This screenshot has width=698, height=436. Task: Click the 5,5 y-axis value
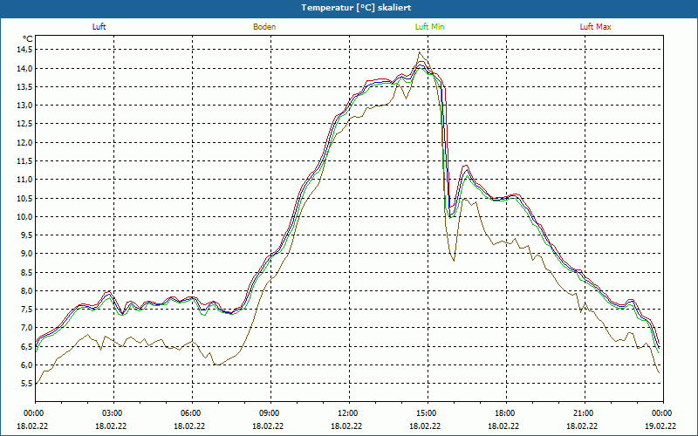pos(26,384)
